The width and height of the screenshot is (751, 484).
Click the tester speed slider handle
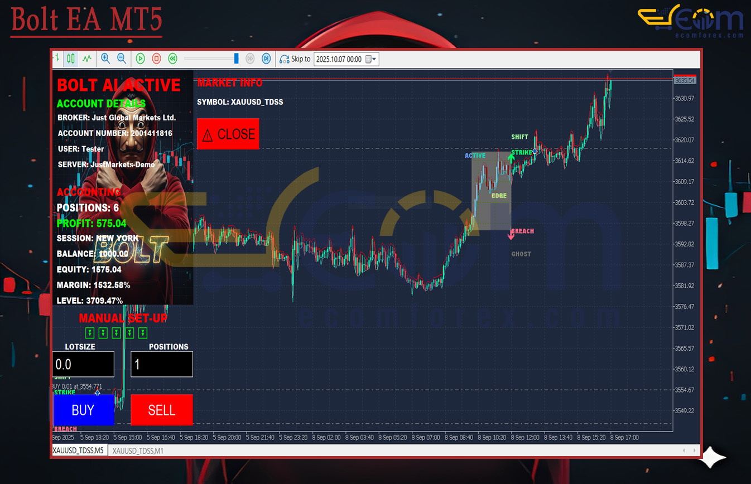237,59
